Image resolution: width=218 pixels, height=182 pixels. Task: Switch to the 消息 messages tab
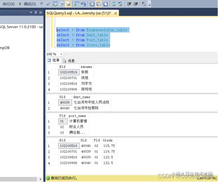pos(69,61)
